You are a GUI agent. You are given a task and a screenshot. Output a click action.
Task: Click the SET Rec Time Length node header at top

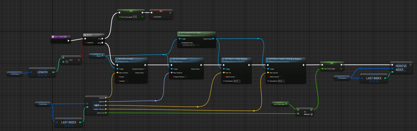point(131,11)
